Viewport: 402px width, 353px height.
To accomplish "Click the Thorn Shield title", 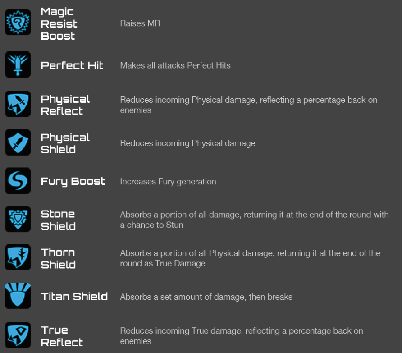I will (x=58, y=258).
